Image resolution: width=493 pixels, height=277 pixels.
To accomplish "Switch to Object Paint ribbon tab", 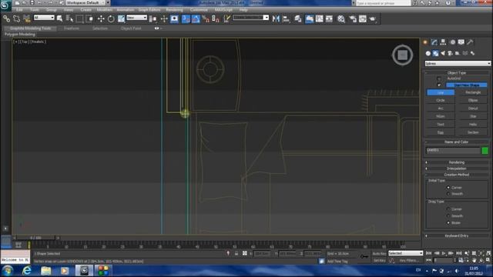I will coord(131,28).
